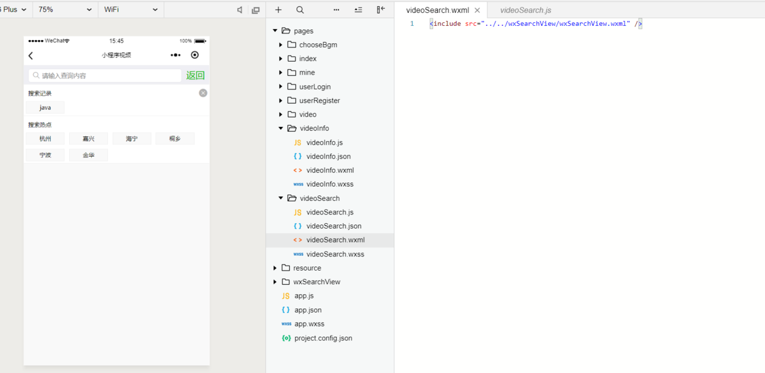765x373 pixels.
Task: Click the magnifier icon in search box
Action: tap(36, 75)
